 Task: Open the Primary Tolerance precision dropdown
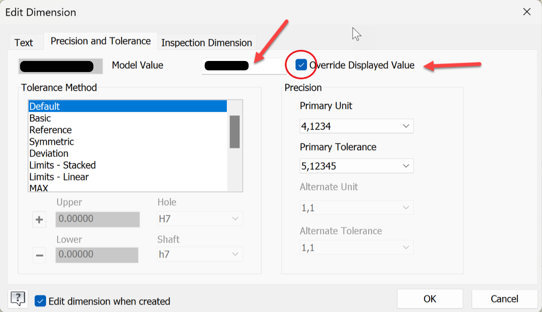(x=357, y=166)
